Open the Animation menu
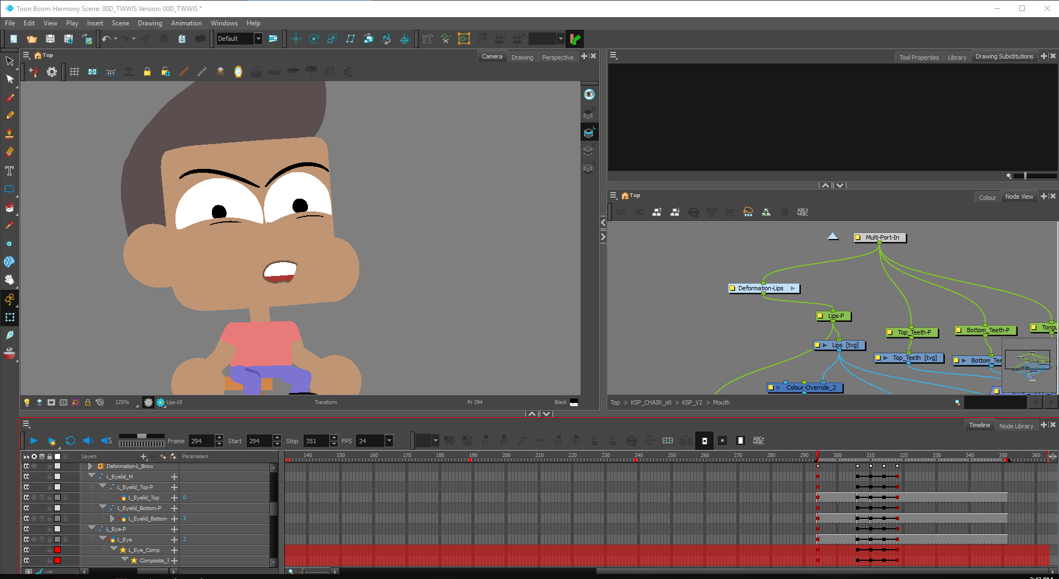Image resolution: width=1059 pixels, height=579 pixels. click(186, 23)
